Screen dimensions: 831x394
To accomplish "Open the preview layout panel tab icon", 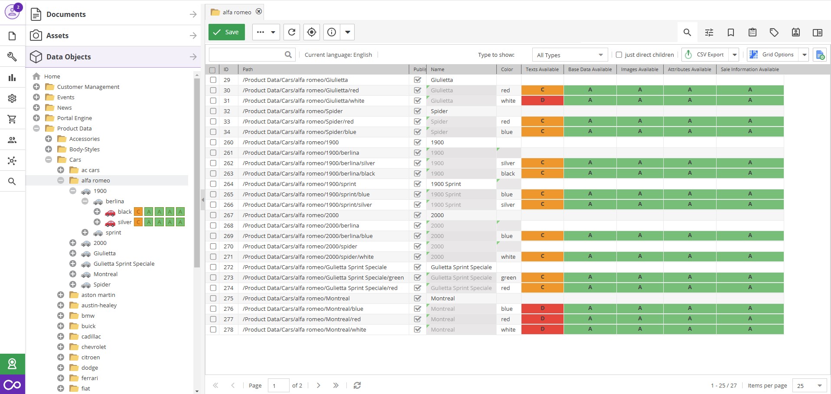I will 818,33.
